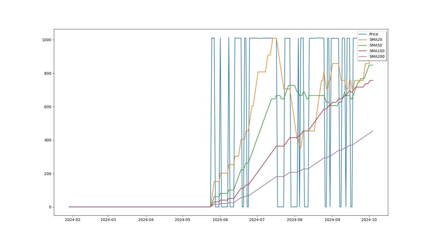The height and width of the screenshot is (242, 431).
Task: Click the 2024-09 x-axis label
Action: point(332,220)
